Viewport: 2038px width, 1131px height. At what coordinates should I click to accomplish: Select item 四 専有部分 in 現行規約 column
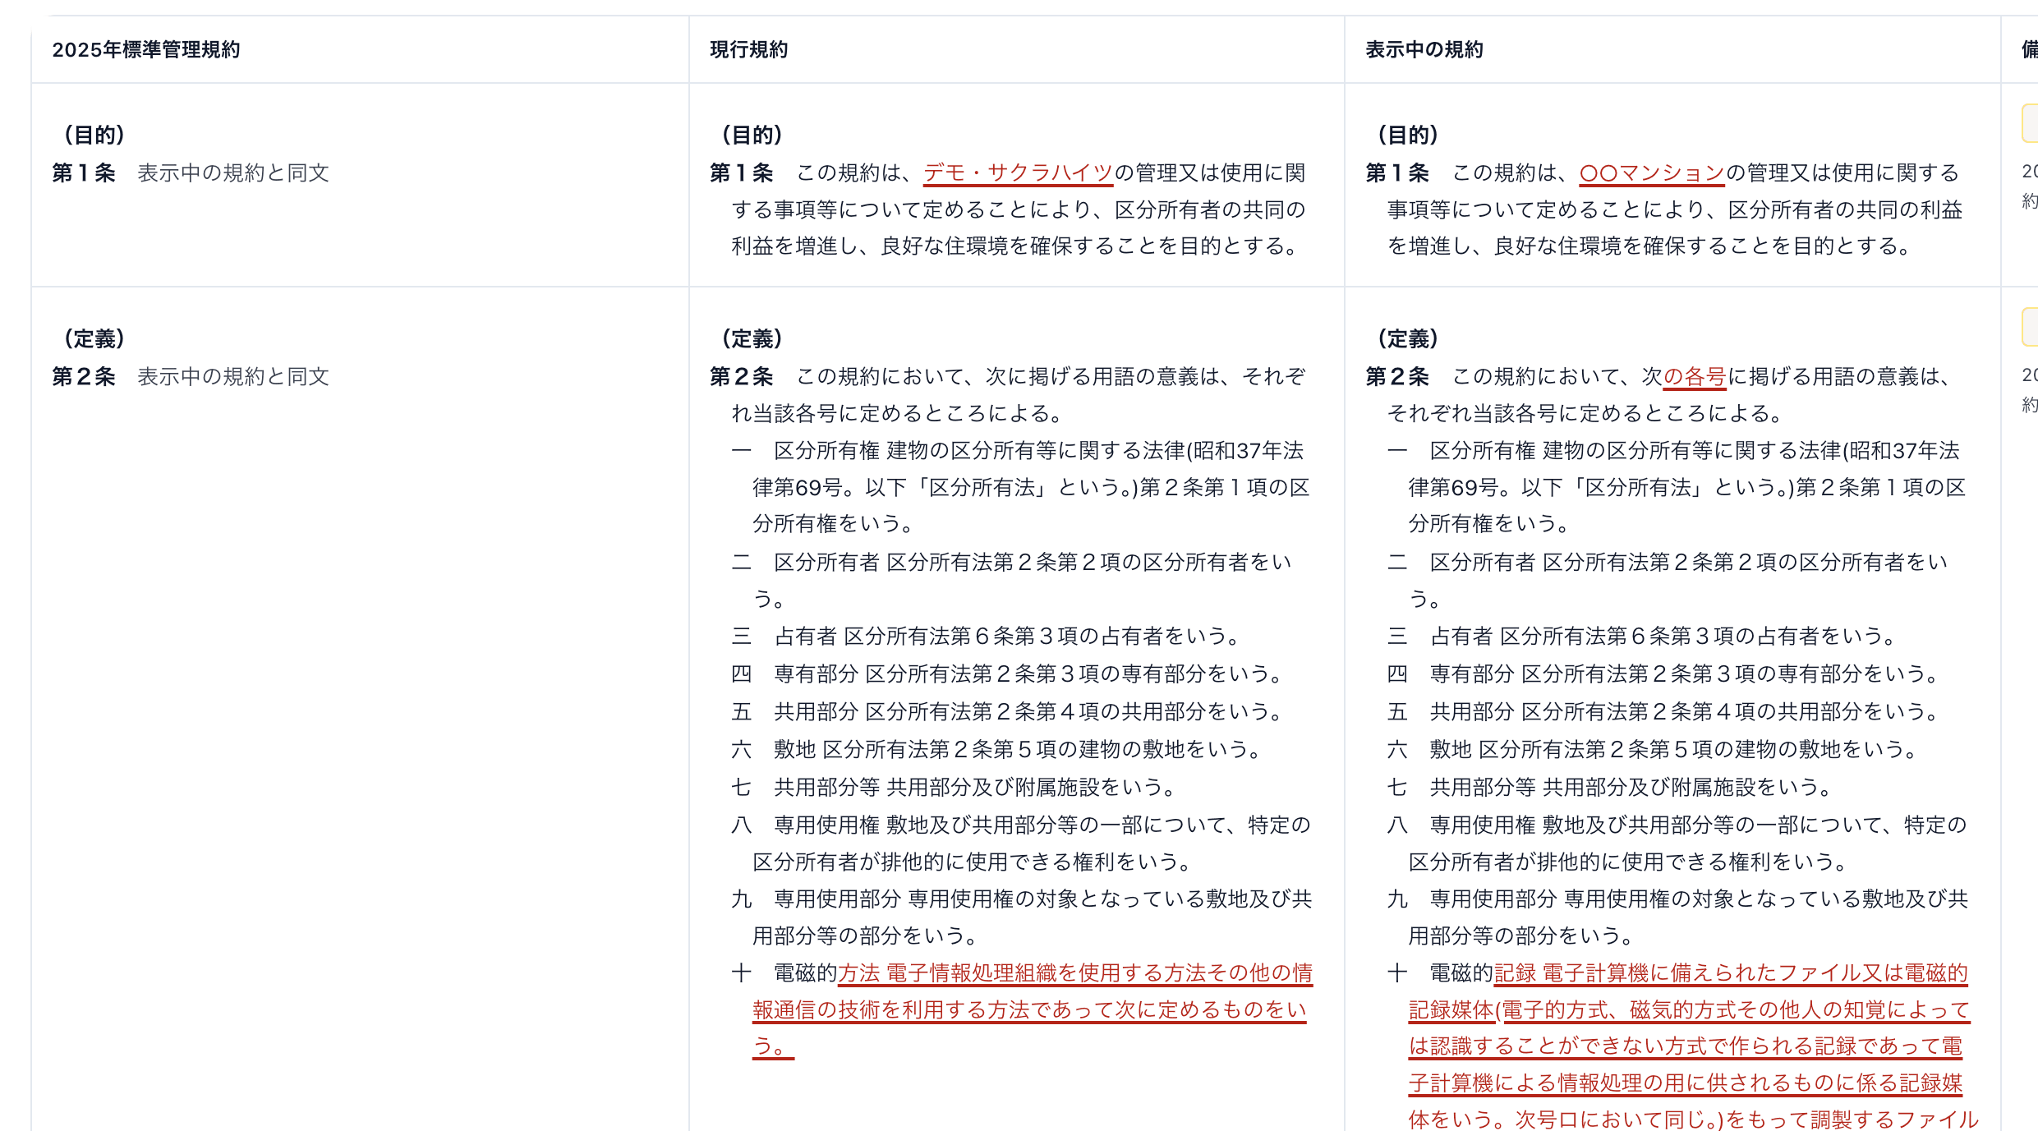pos(1007,674)
